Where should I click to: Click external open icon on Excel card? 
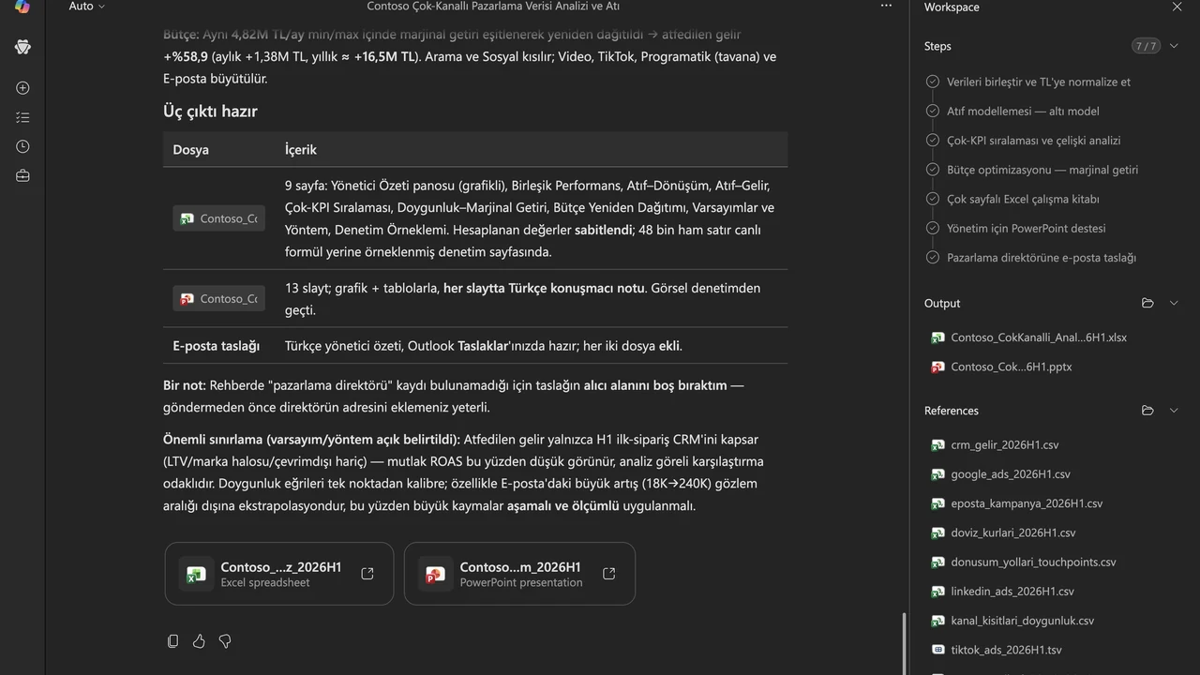click(x=367, y=574)
